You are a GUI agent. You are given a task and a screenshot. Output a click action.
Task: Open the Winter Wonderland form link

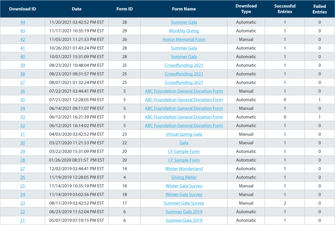coord(184,169)
